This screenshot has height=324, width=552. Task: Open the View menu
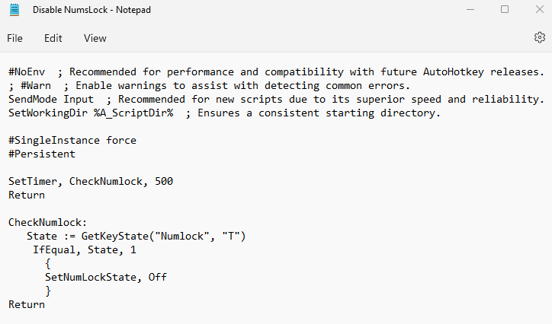95,38
